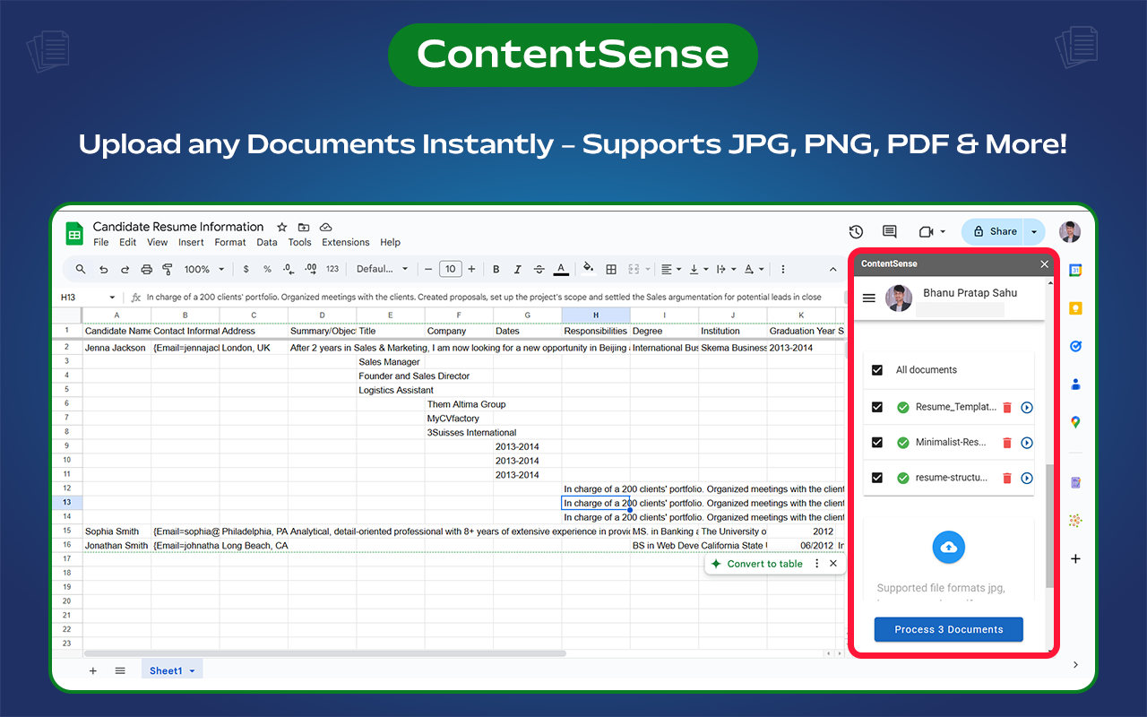Screen dimensions: 1147x717
Task: Open the File menu
Action: [x=101, y=242]
